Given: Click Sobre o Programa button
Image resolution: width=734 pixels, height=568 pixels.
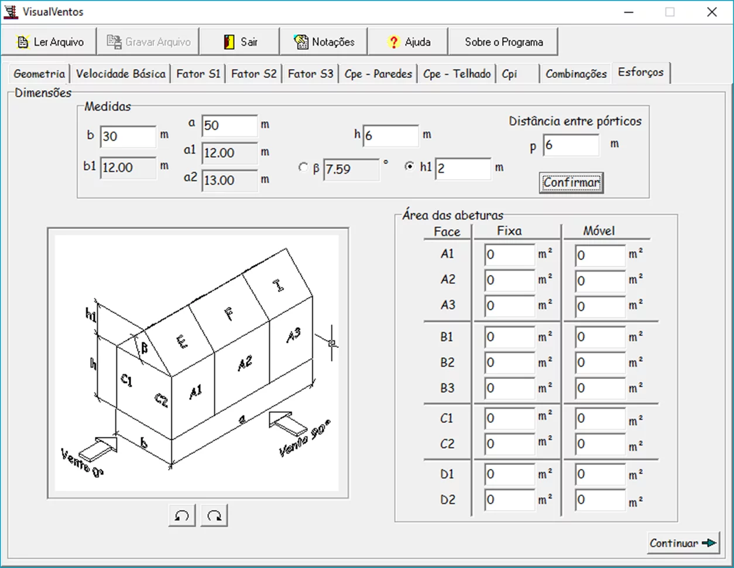Looking at the screenshot, I should [503, 42].
